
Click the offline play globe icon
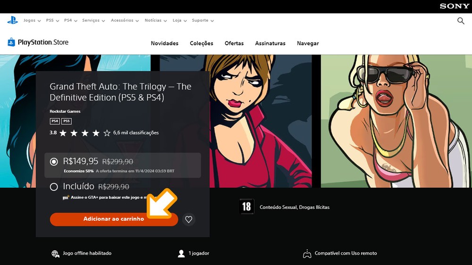(55, 254)
